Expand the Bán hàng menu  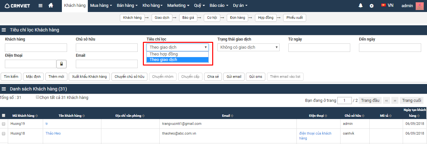pyautogui.click(x=127, y=6)
